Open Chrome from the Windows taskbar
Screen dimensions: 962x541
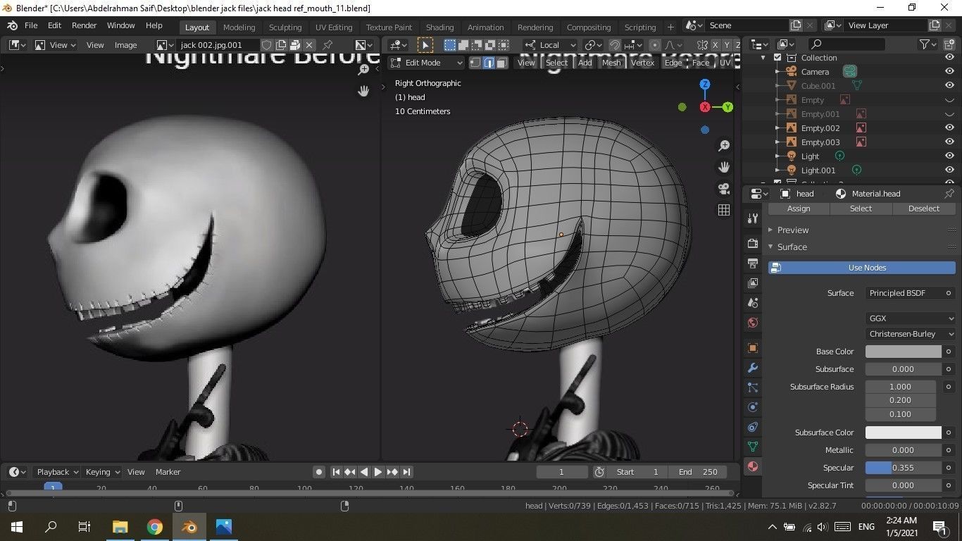(155, 527)
